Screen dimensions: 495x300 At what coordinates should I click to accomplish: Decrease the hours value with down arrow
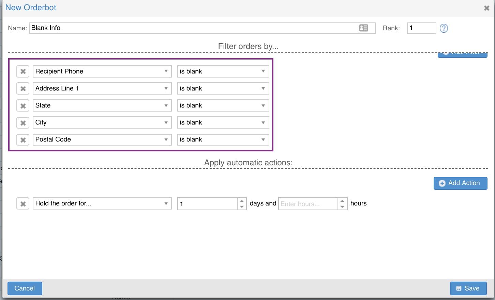pyautogui.click(x=342, y=206)
